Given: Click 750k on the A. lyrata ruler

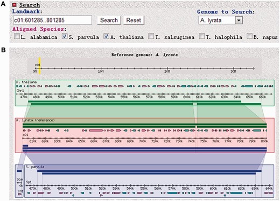Looking at the screenshot, I should (x=204, y=141).
